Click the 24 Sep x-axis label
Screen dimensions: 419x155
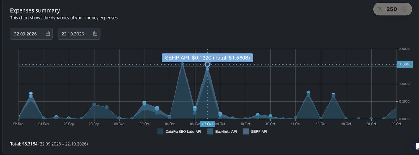tap(44, 124)
